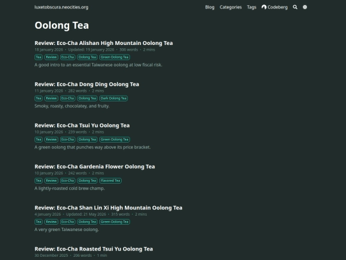This screenshot has width=346, height=260.
Task: Click Eco-Cha tag under Tsui Yu review
Action: (x=68, y=139)
